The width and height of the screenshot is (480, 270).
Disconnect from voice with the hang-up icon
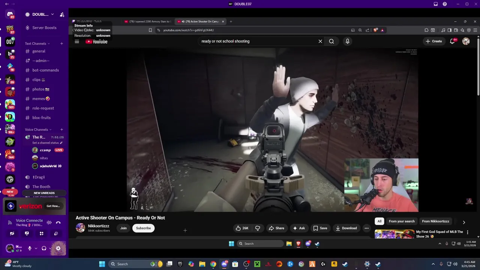(58, 222)
